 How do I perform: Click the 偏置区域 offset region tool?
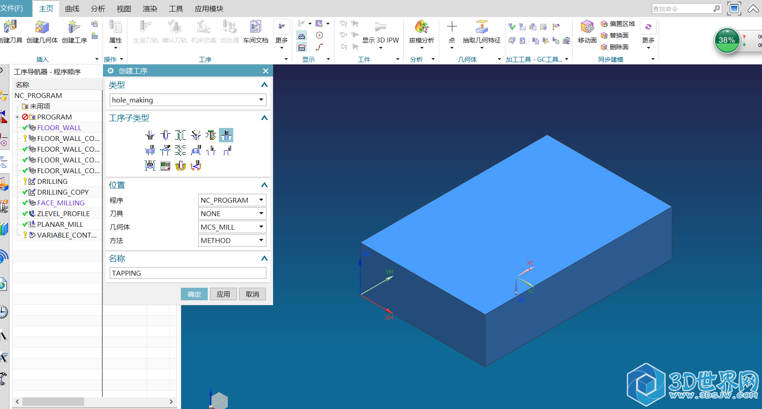pyautogui.click(x=618, y=24)
